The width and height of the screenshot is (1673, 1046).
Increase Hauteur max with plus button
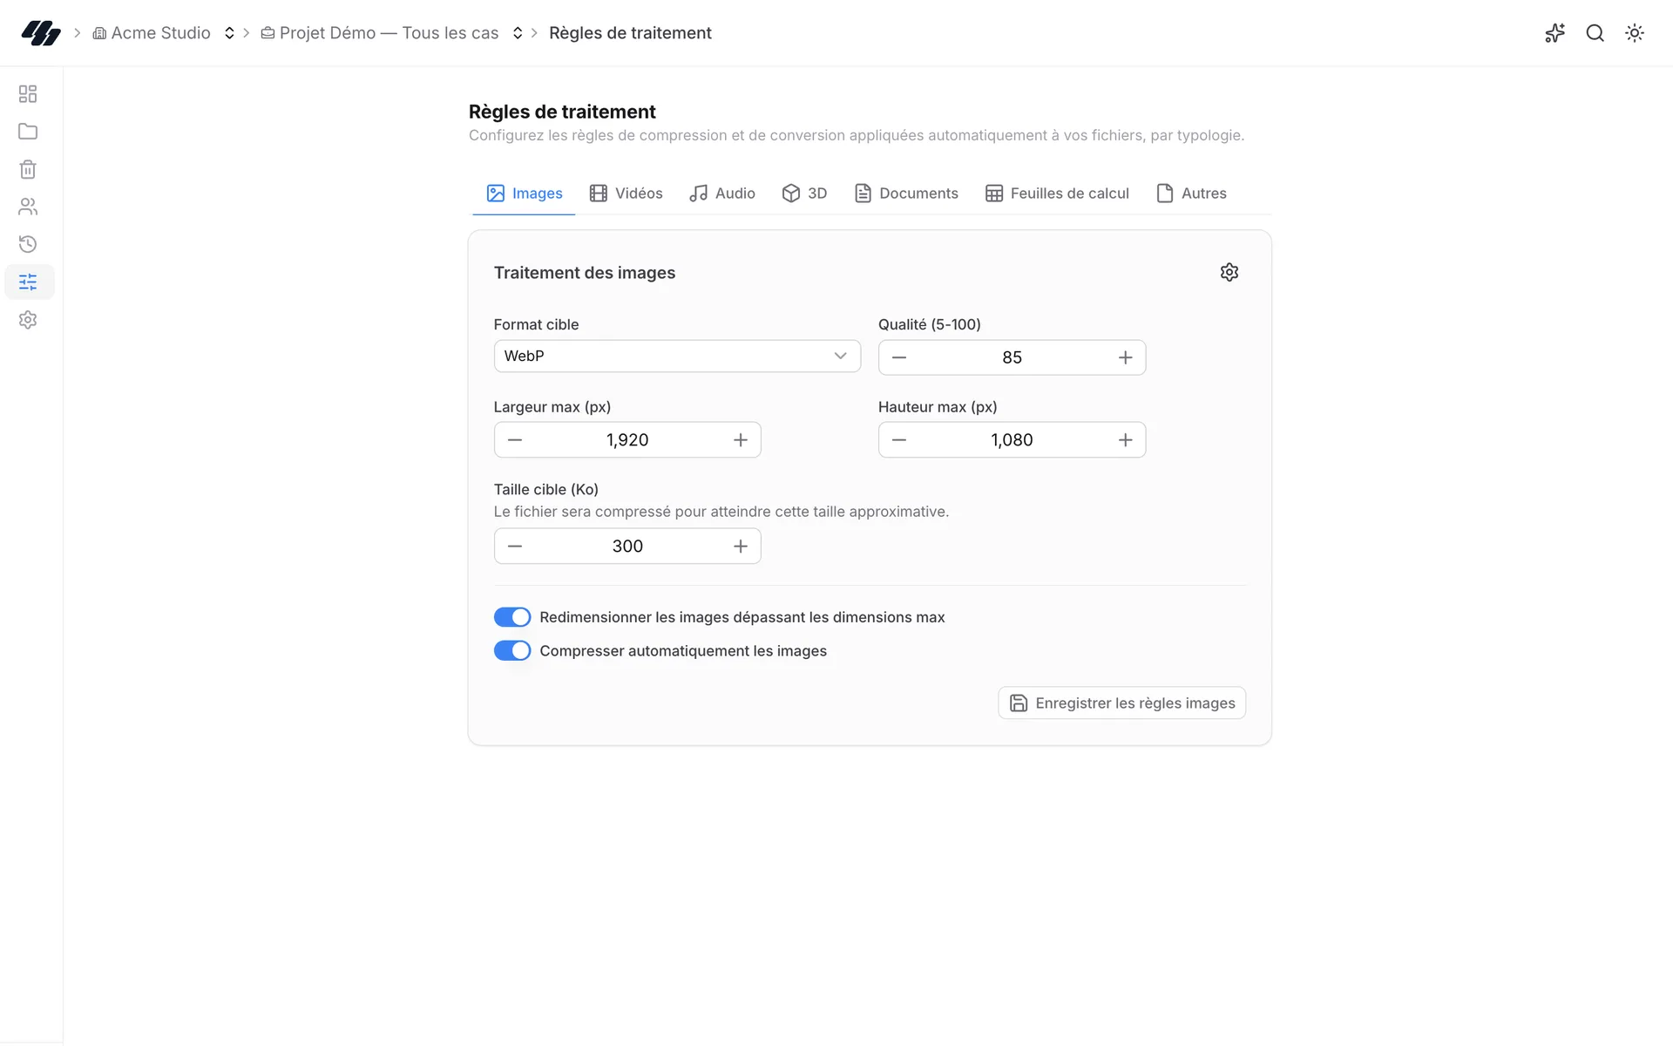(1125, 440)
